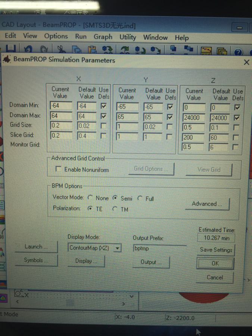The image size is (252, 336).
Task: Click the Output Prefix bptmp field
Action: point(160,249)
